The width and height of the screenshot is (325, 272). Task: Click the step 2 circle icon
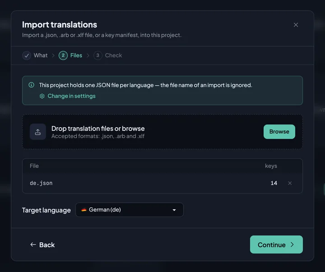pos(63,55)
